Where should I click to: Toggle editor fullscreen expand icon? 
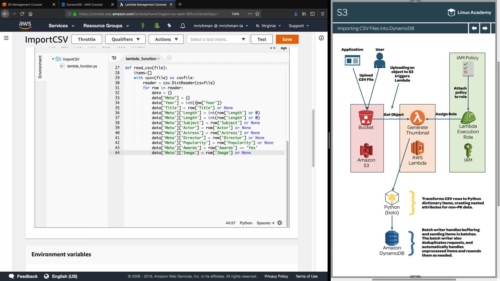[273, 48]
